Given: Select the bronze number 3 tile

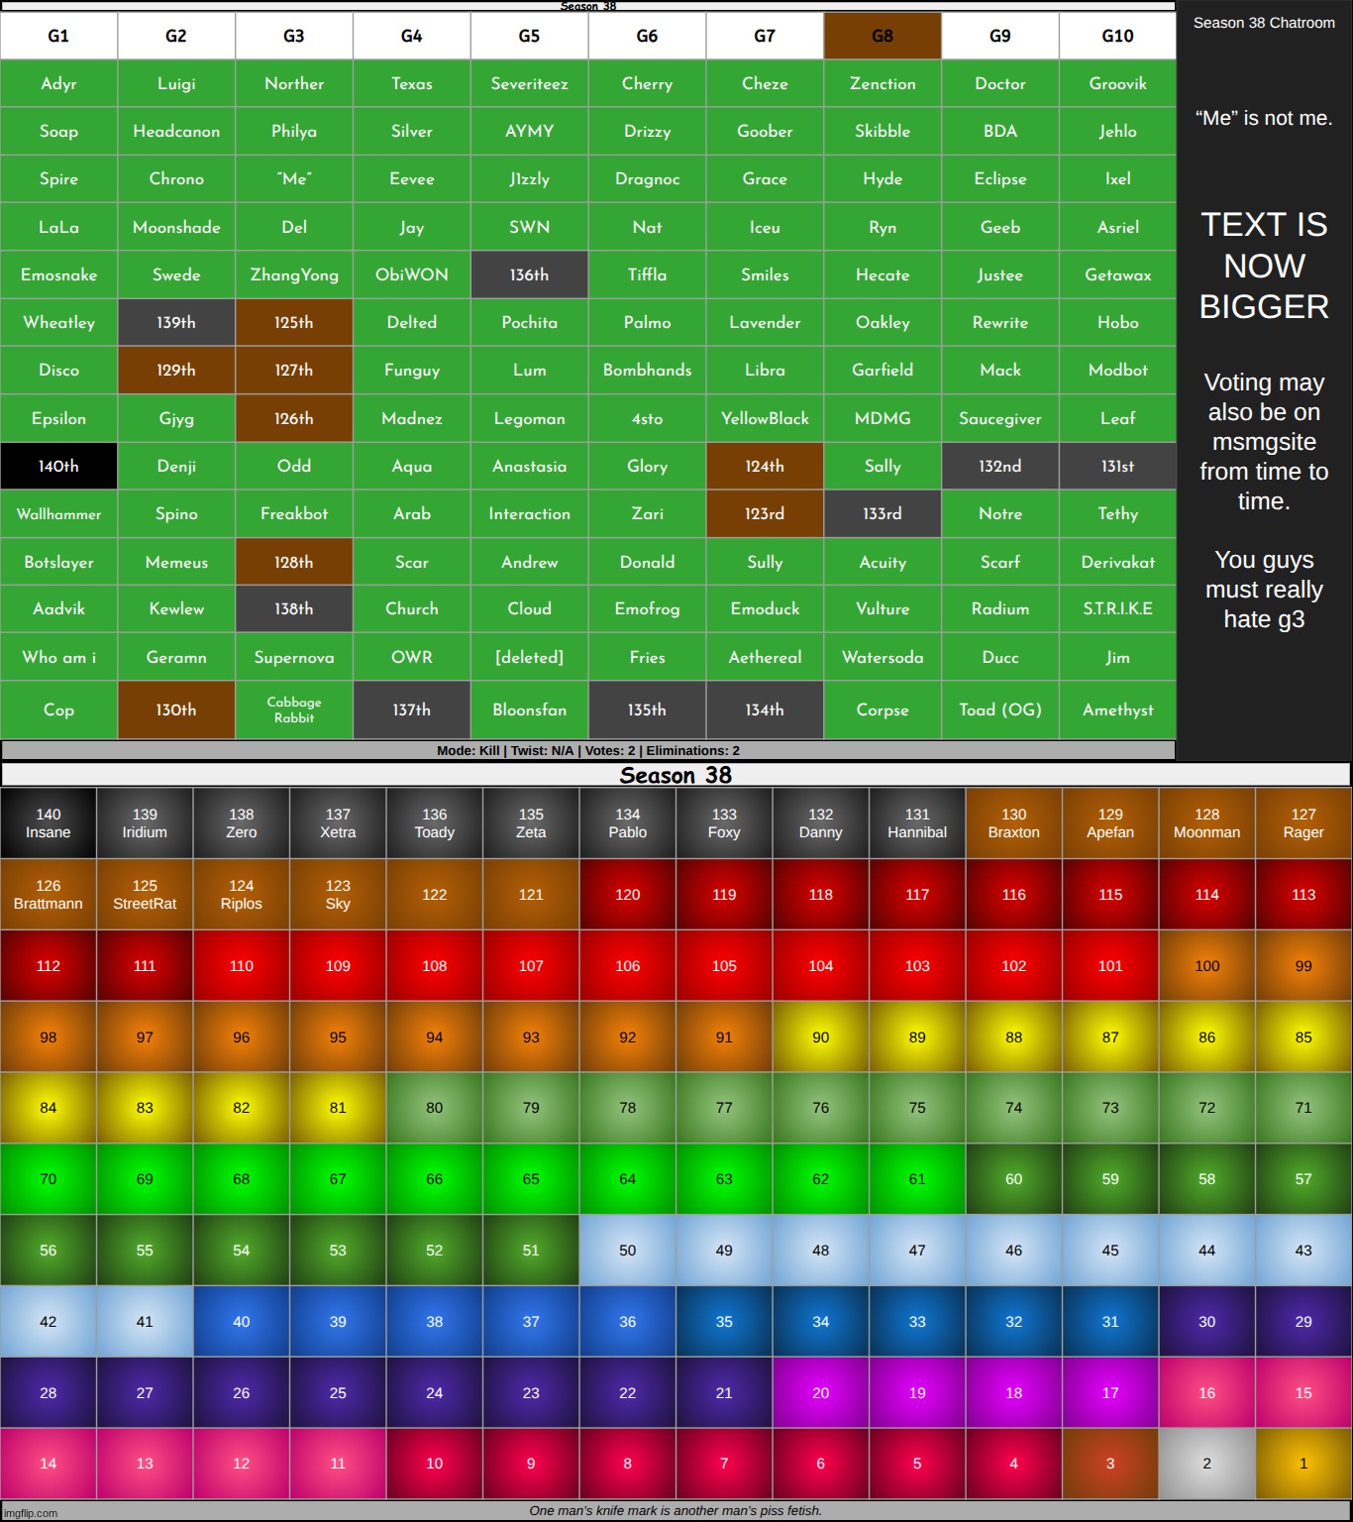Looking at the screenshot, I should coord(1109,1464).
